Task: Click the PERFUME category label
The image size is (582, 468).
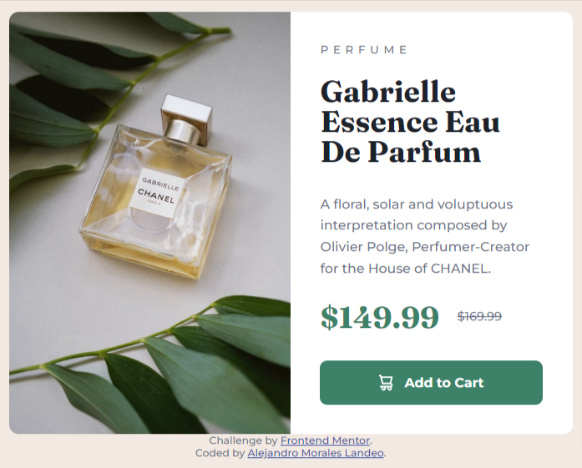Action: click(x=364, y=50)
